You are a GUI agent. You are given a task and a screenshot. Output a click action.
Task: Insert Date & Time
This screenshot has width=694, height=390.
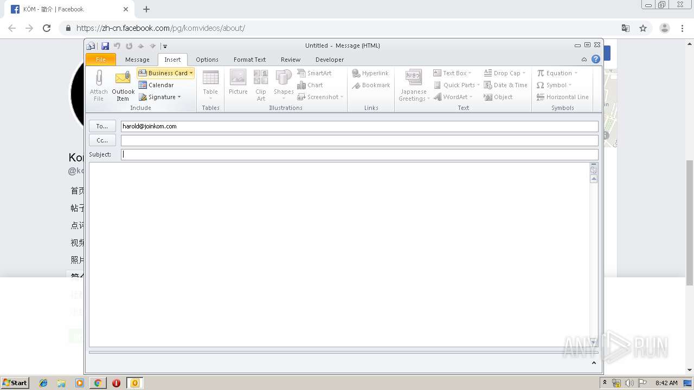tap(505, 85)
